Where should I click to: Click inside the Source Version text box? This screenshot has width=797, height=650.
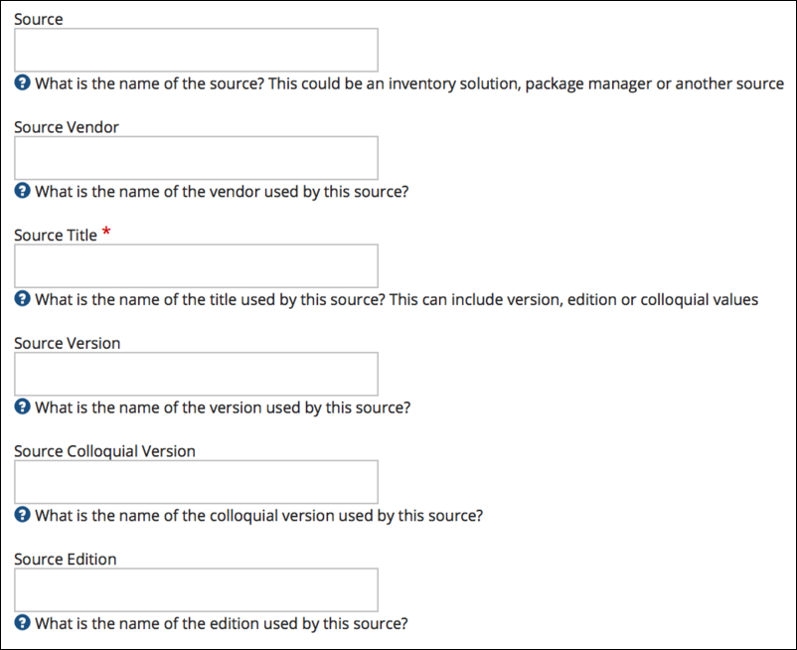[196, 375]
